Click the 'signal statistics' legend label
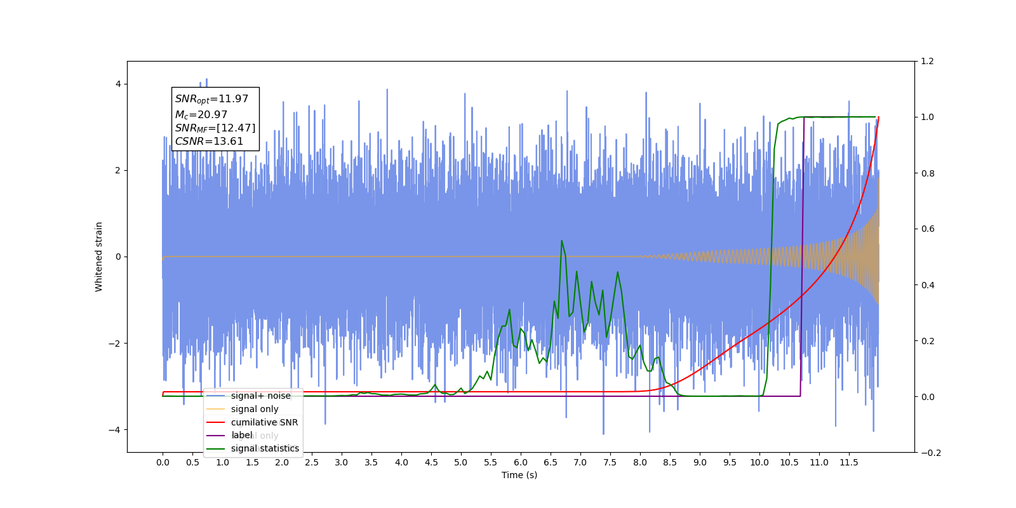Screen dimensions: 1016x508 (265, 448)
